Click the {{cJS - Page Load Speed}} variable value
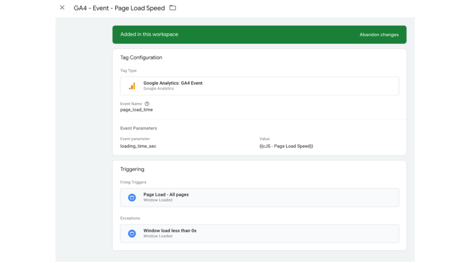The height and width of the screenshot is (263, 461). click(286, 146)
